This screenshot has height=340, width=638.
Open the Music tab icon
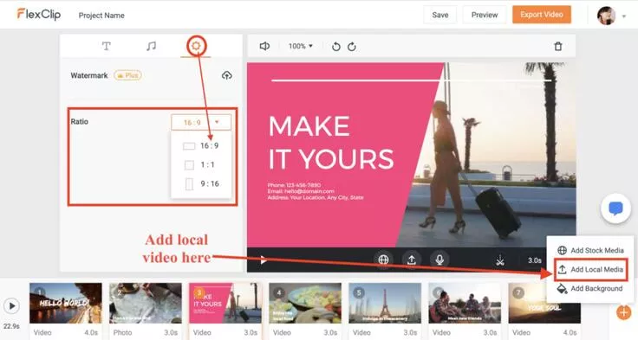pyautogui.click(x=151, y=46)
